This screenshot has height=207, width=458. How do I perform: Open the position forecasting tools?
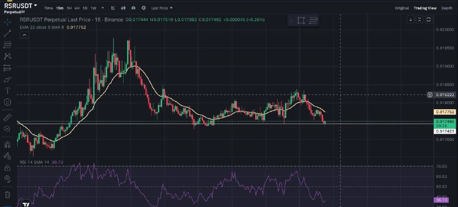[7, 67]
